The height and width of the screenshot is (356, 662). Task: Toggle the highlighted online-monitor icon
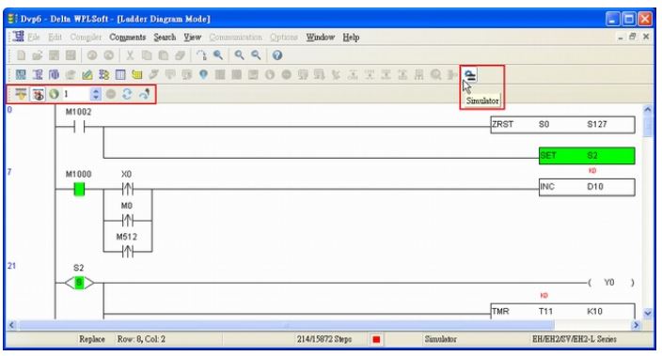pyautogui.click(x=38, y=94)
